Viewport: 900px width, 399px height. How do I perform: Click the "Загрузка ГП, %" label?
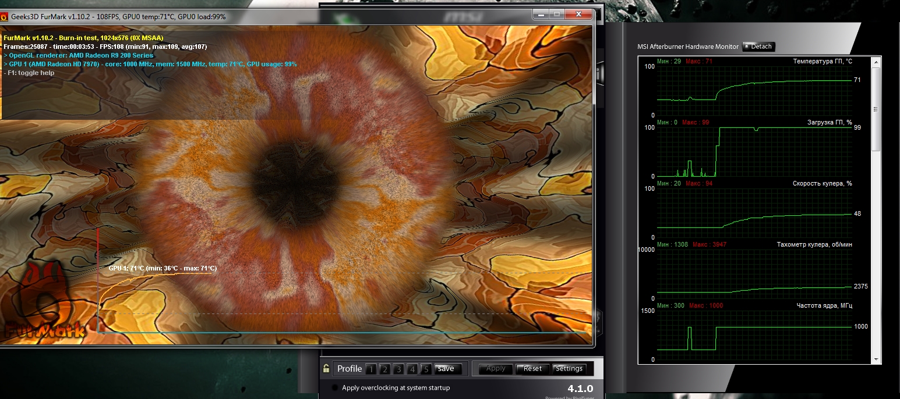tap(830, 122)
